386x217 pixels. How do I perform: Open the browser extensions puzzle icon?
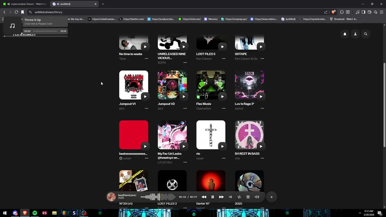[342, 12]
